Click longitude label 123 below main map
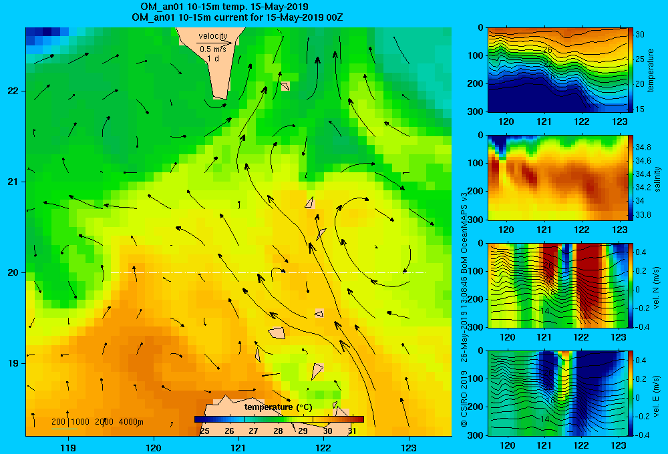 point(409,447)
